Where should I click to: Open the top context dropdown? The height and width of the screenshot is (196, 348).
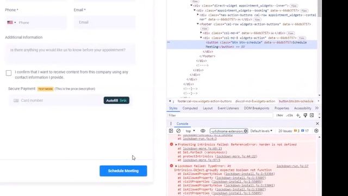(x=190, y=131)
